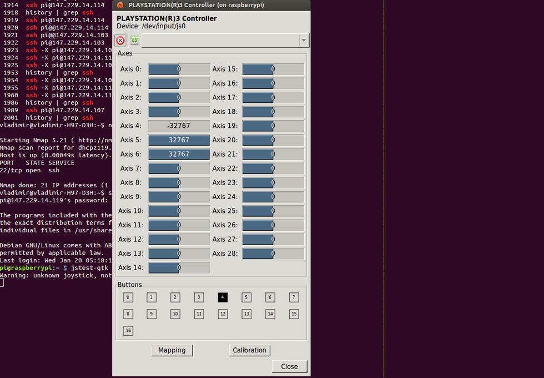Click button indicator 1
Screen dimensions: 544x378
pyautogui.click(x=151, y=297)
